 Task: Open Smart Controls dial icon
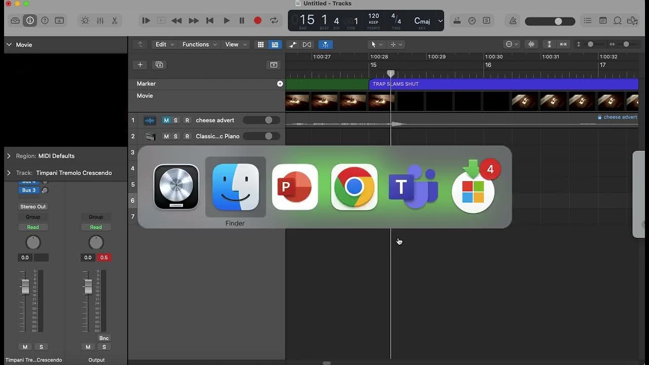[85, 21]
